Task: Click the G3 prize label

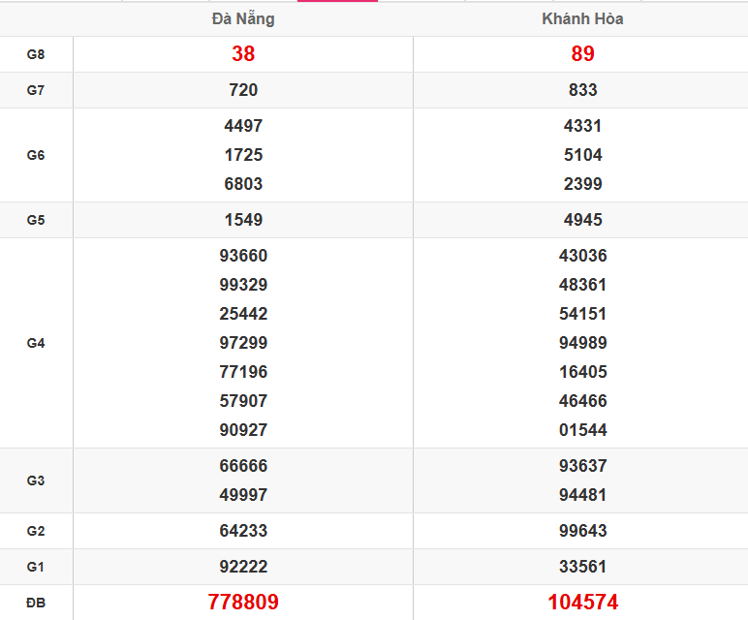Action: click(36, 480)
